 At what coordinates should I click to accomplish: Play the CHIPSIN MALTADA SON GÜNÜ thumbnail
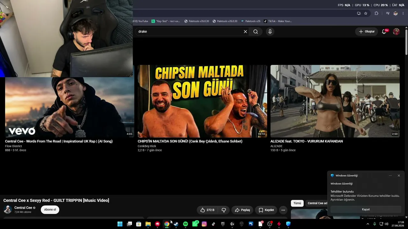202,101
